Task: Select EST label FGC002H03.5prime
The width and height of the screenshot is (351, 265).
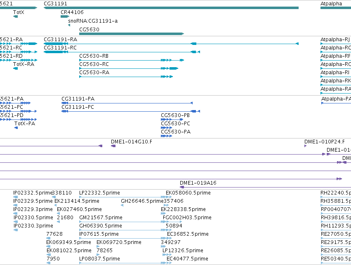Action: click(x=187, y=218)
